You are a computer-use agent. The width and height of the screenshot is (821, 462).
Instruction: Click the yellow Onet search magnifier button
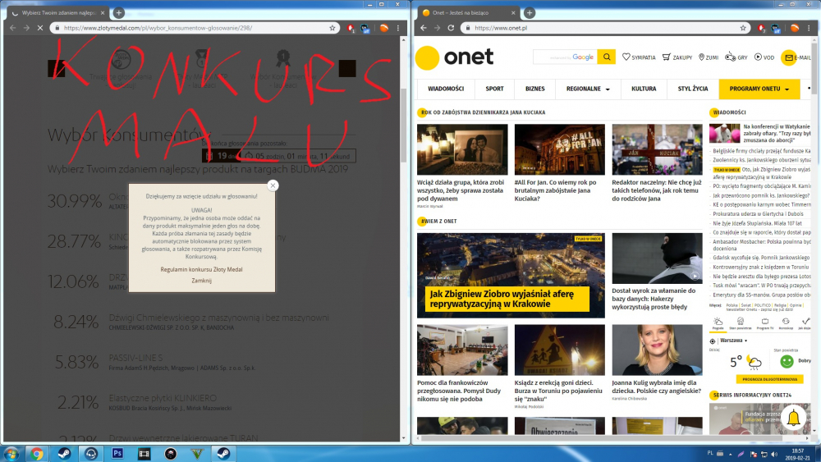(x=607, y=57)
